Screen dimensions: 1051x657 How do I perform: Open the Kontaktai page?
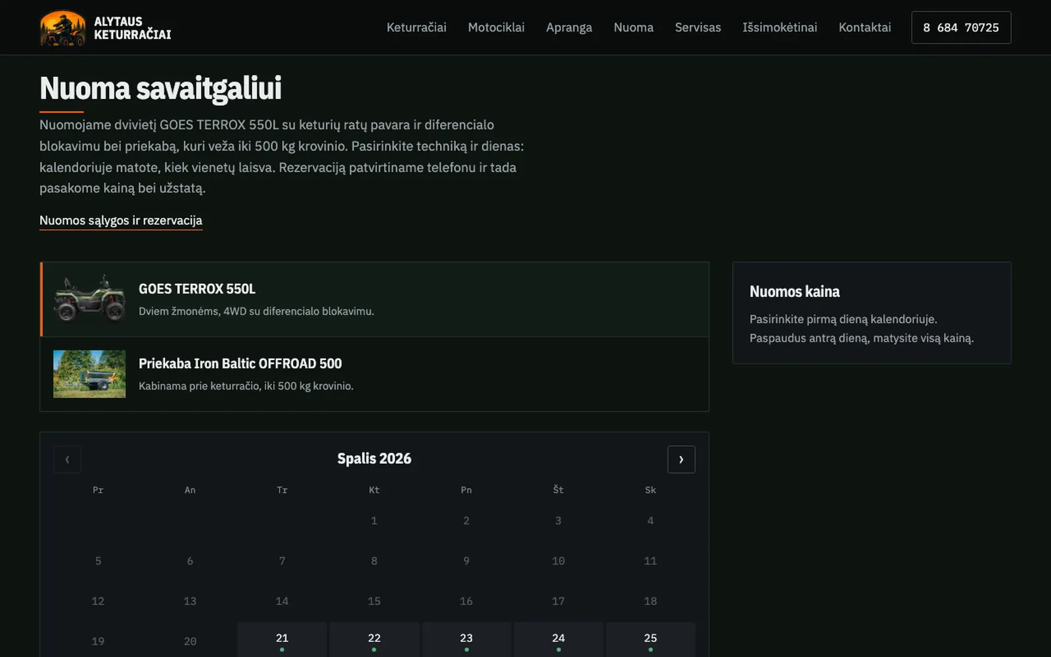864,28
